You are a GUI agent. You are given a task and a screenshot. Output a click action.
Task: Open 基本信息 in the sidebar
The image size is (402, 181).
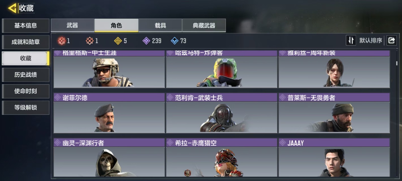pyautogui.click(x=26, y=25)
